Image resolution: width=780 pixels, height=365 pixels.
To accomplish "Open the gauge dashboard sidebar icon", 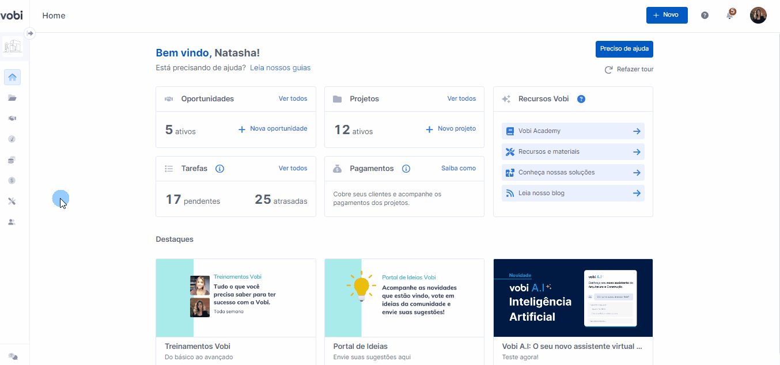I will coord(12,139).
